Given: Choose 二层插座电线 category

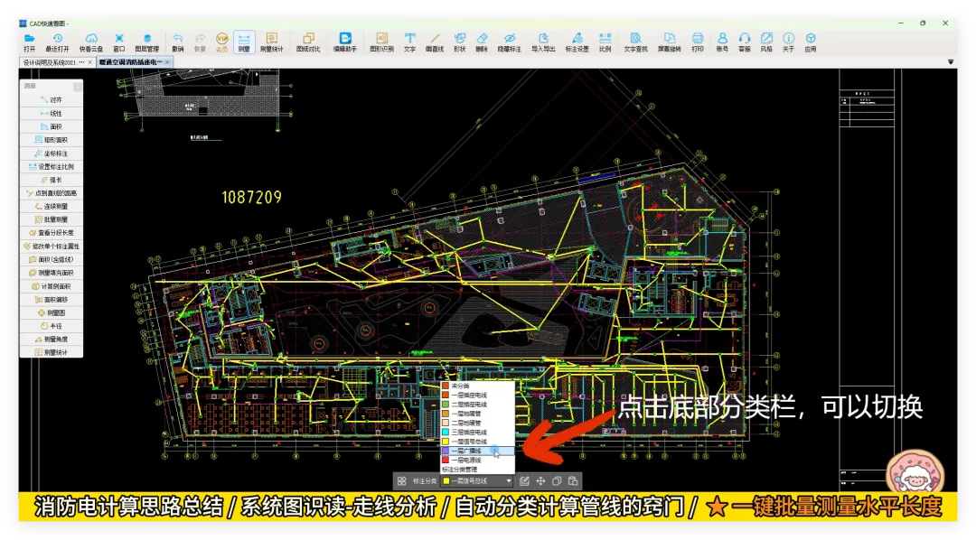Looking at the screenshot, I should (x=477, y=405).
